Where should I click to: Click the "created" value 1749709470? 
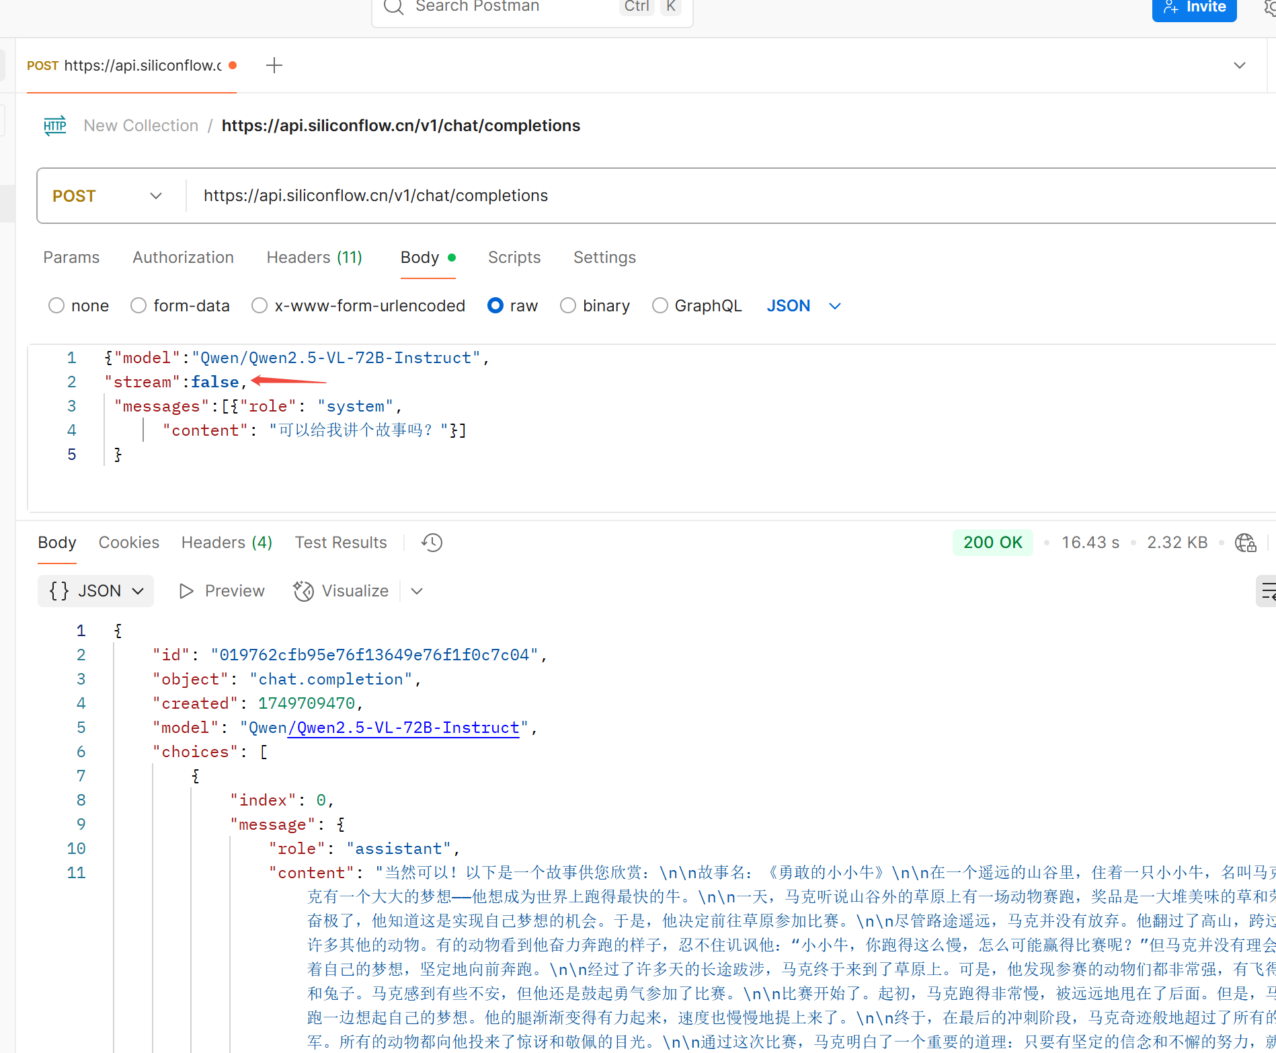(x=307, y=703)
